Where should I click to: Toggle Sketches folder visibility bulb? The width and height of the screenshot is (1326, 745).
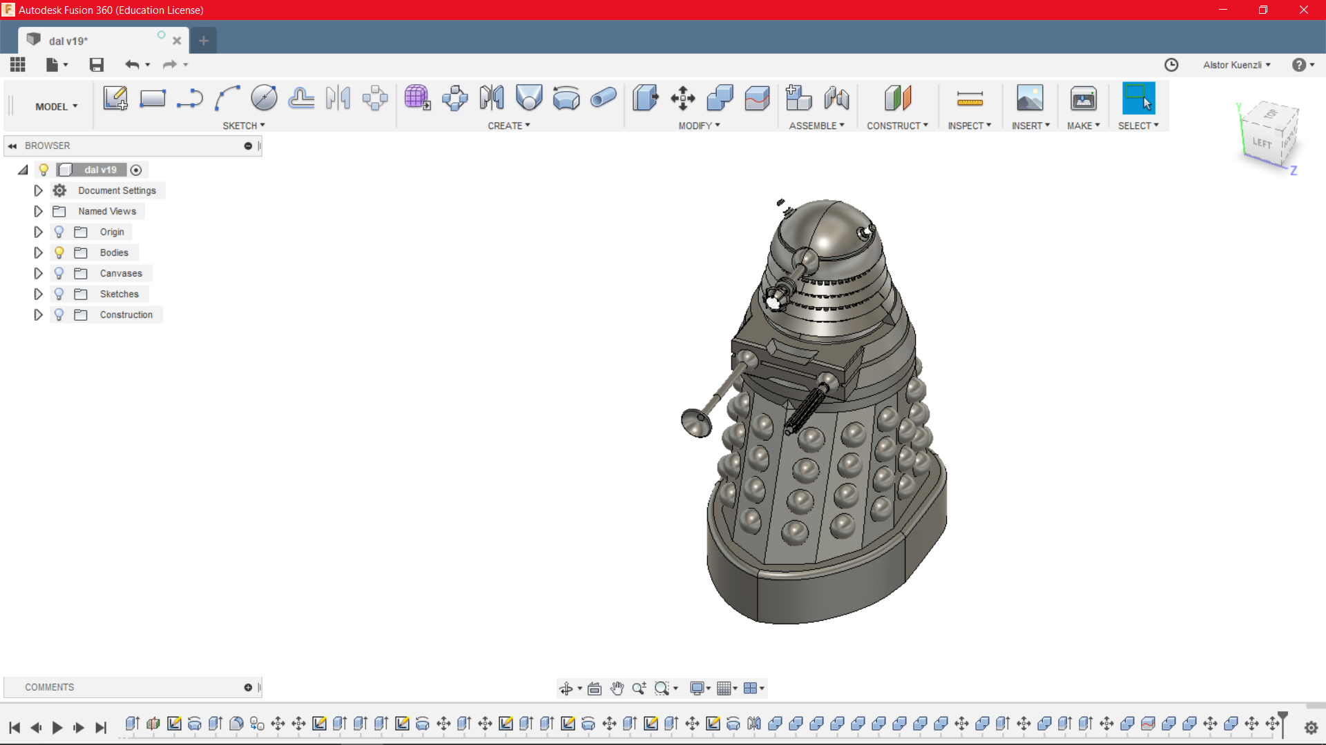coord(59,294)
